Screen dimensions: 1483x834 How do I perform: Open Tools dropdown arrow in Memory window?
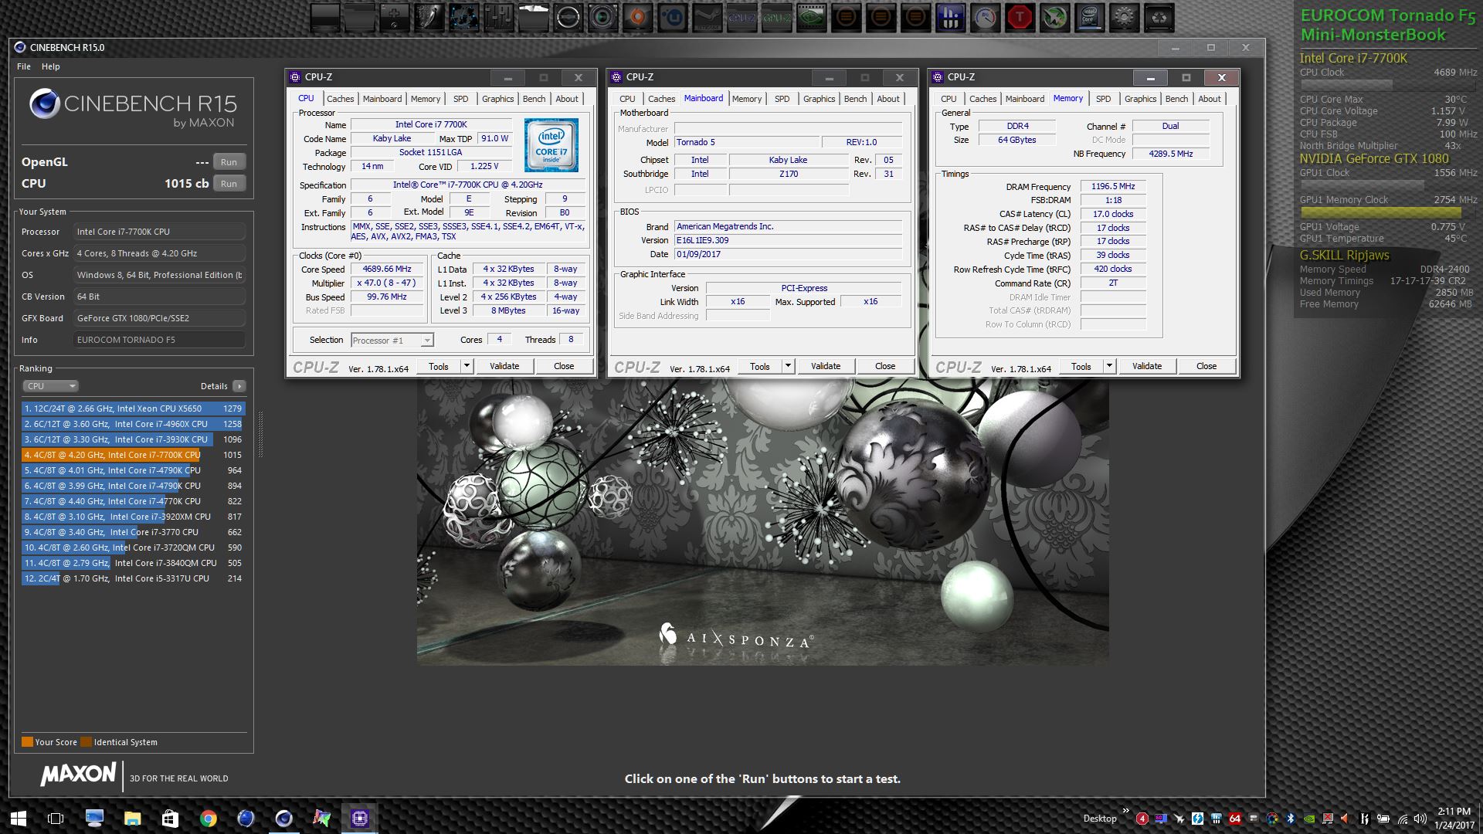(x=1109, y=366)
